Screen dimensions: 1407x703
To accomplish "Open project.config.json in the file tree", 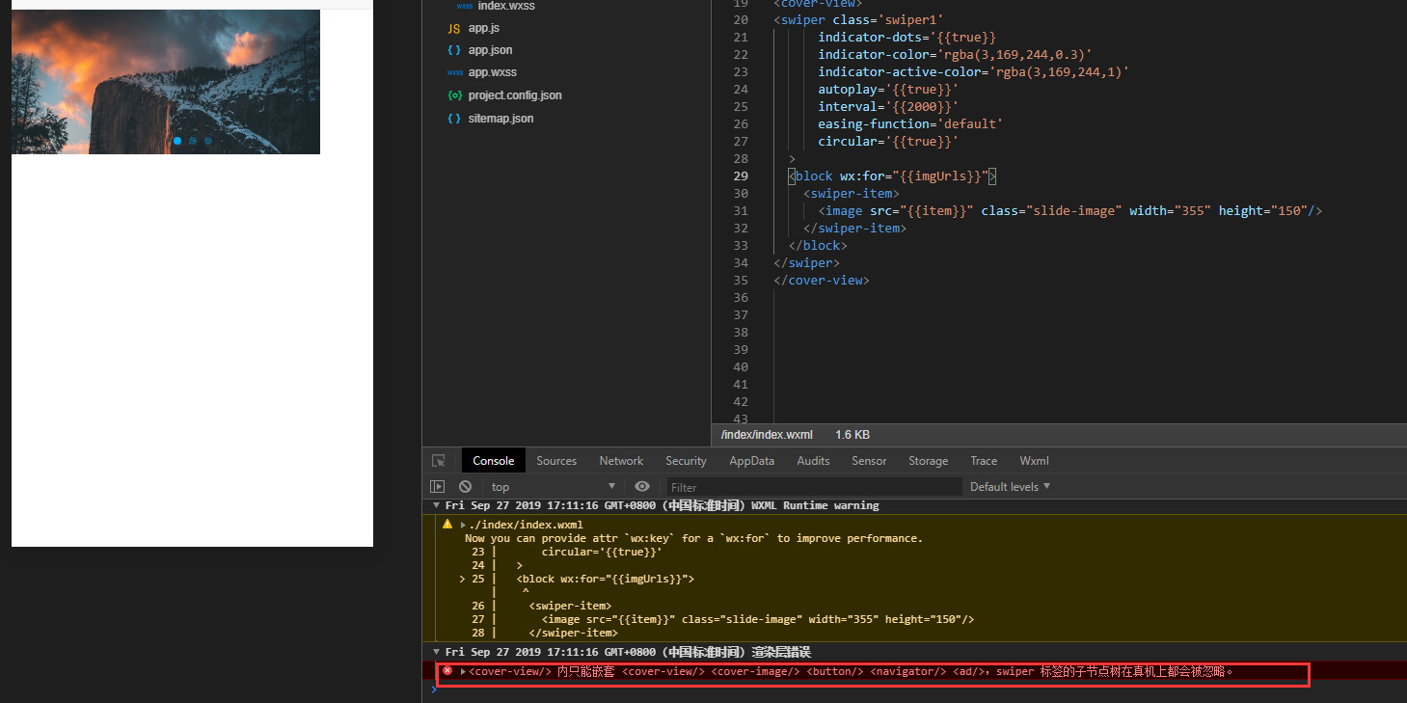I will tap(514, 95).
